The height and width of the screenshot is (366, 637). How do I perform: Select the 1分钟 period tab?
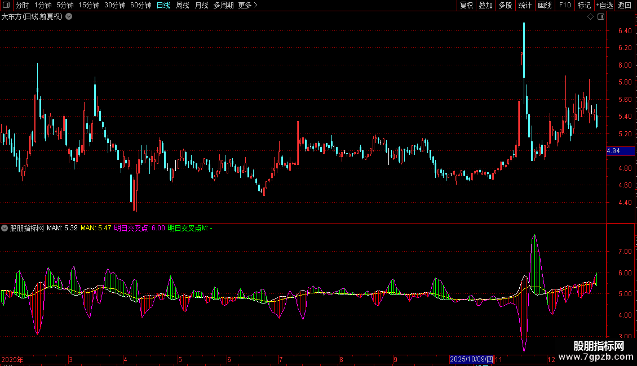43,5
